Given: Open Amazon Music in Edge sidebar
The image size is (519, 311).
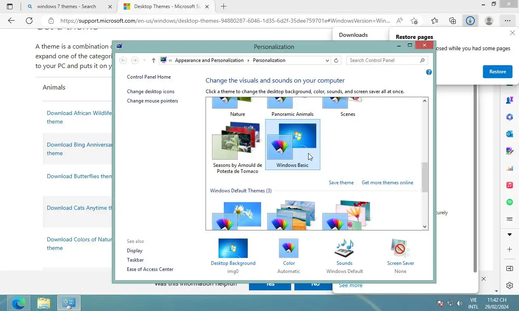Looking at the screenshot, I should point(510,219).
